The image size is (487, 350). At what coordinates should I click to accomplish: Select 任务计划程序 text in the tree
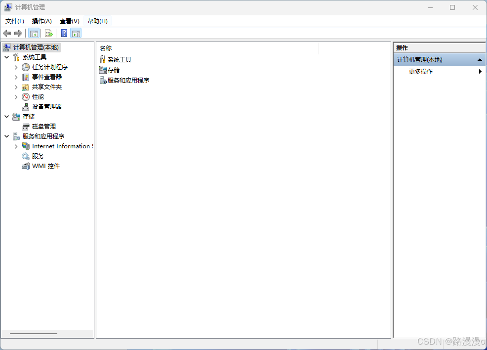[x=50, y=67]
